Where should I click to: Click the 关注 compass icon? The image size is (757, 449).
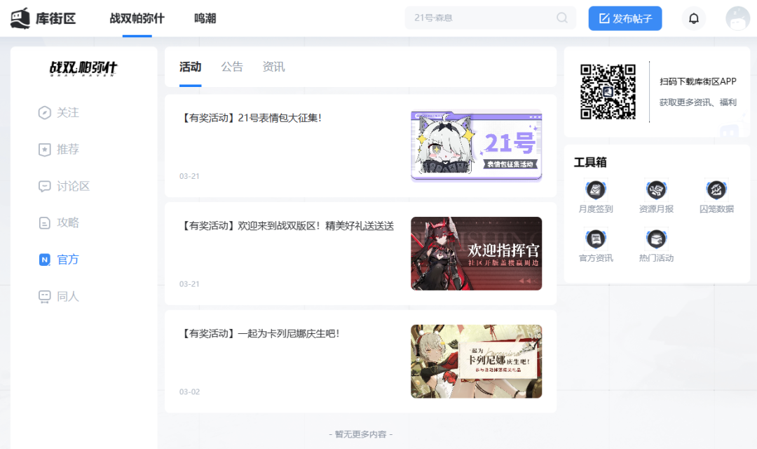pos(44,113)
